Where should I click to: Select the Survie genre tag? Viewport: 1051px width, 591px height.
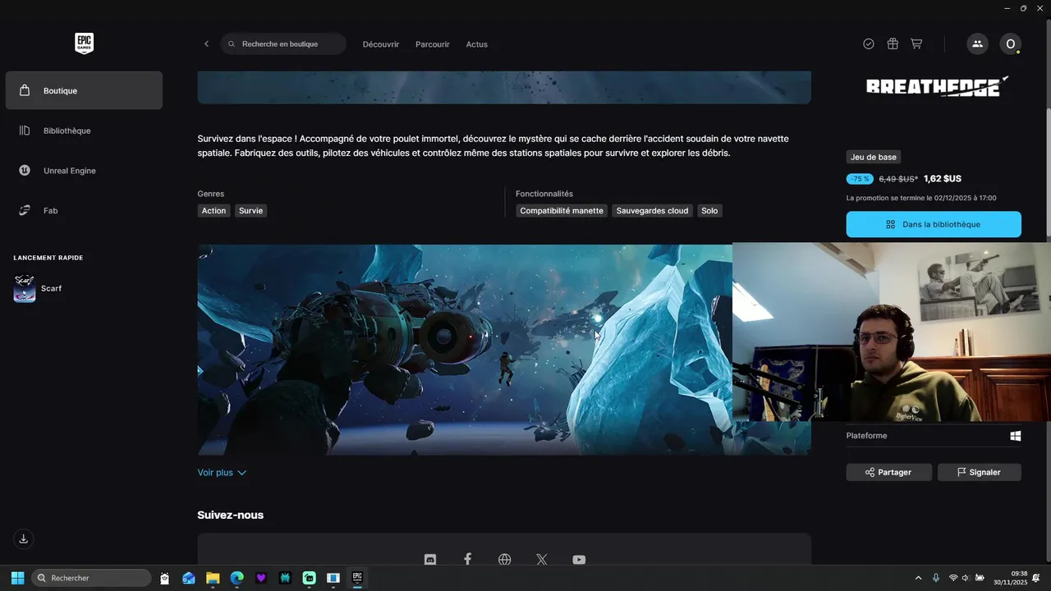pyautogui.click(x=251, y=211)
